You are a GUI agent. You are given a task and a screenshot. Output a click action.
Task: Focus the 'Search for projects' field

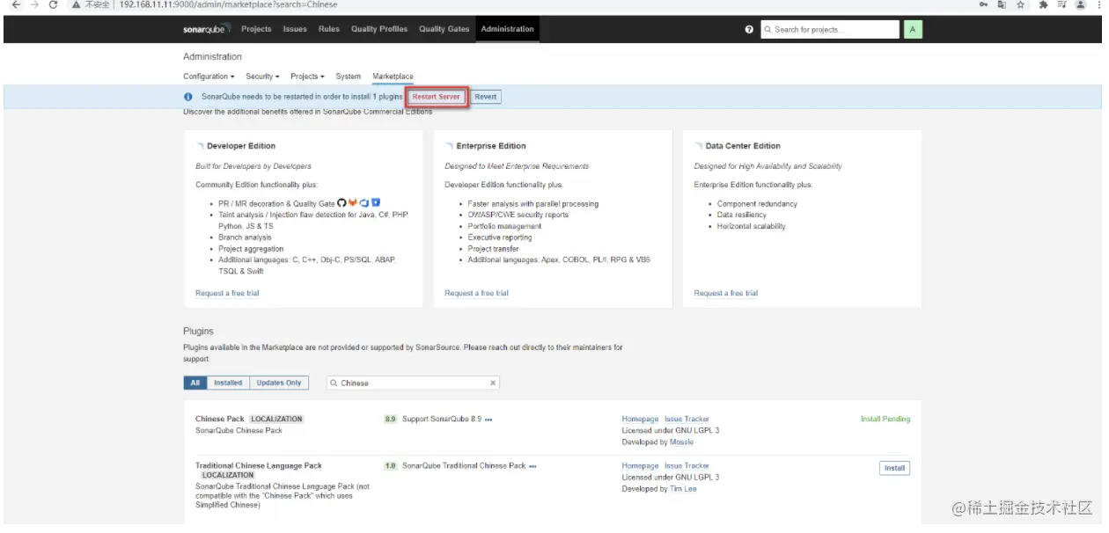[830, 29]
